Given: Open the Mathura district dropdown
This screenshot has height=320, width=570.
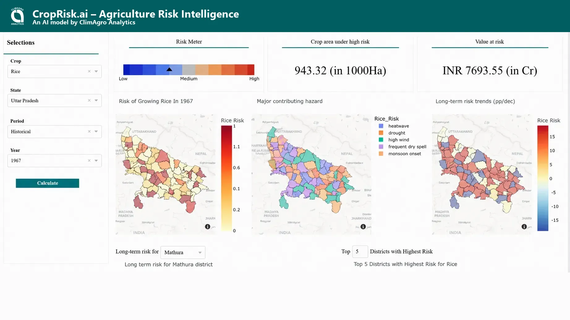Looking at the screenshot, I should point(183,252).
